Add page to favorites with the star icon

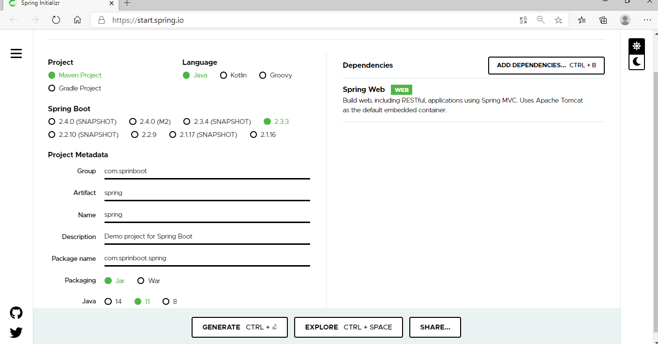[559, 20]
